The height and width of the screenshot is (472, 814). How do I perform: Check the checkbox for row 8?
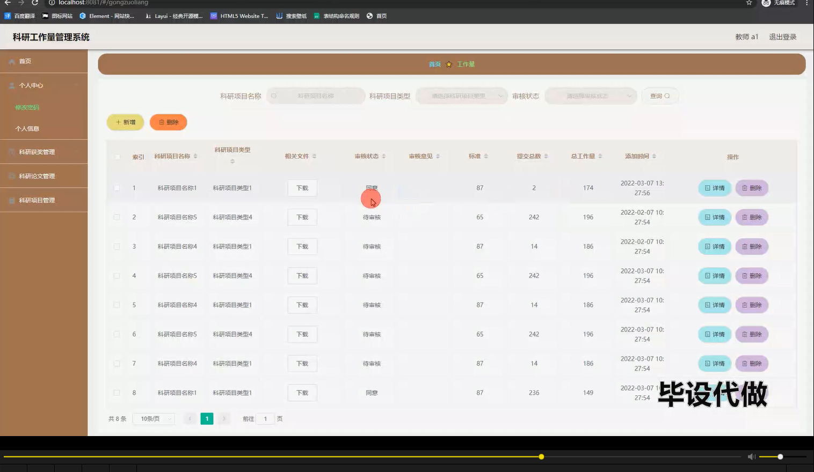pyautogui.click(x=117, y=393)
